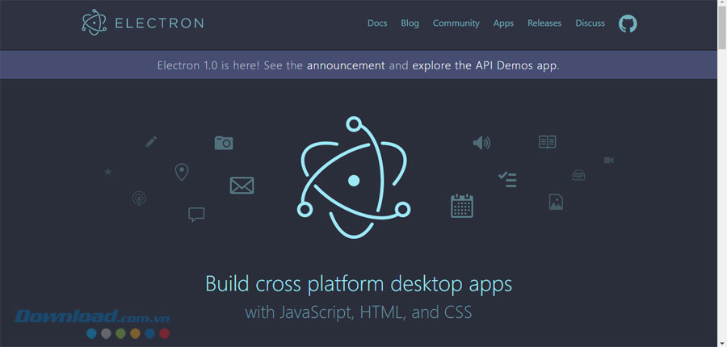This screenshot has height=347, width=727.
Task: Click the scrollbar up arrow
Action: (722, 4)
